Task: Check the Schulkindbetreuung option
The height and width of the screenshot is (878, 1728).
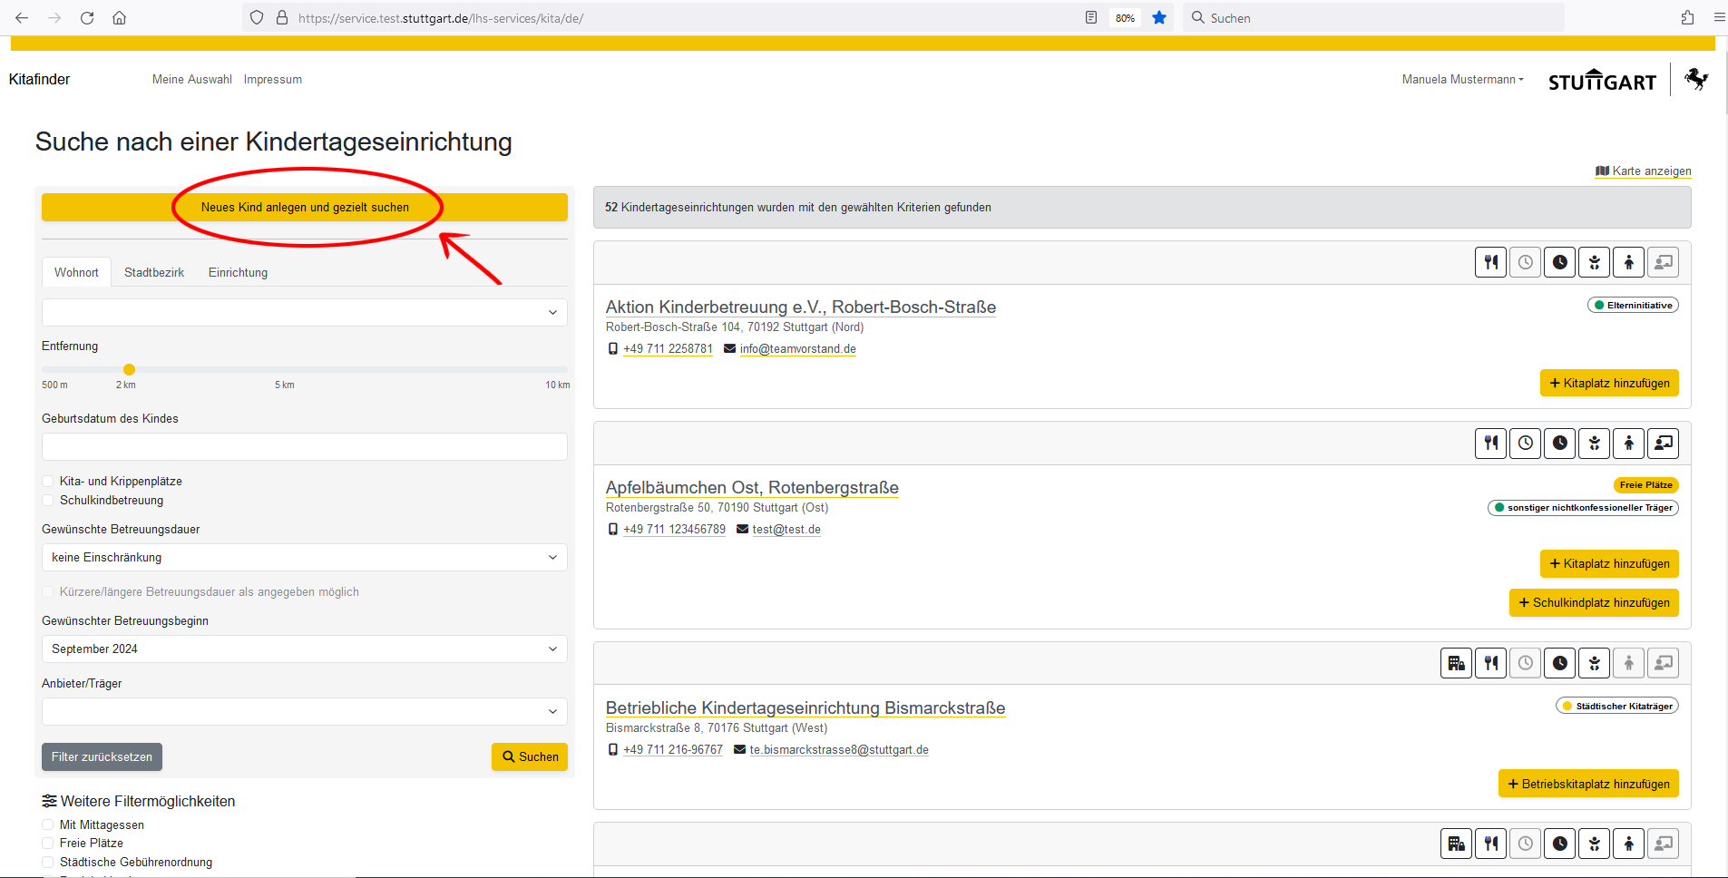Action: [48, 501]
